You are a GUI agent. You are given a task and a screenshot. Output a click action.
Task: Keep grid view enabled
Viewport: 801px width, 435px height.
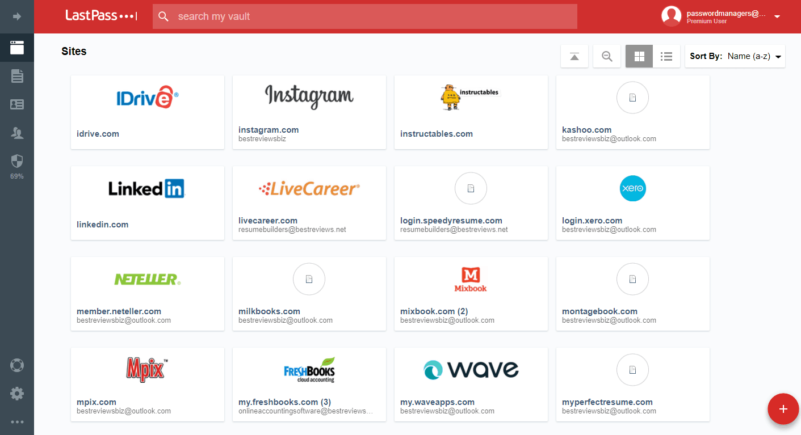[639, 56]
